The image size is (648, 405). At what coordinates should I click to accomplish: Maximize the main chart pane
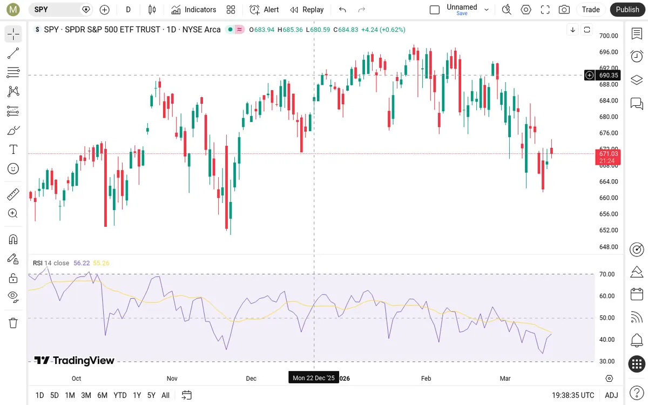[587, 30]
